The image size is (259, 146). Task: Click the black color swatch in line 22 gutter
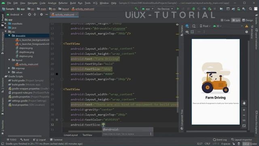pyautogui.click(x=57, y=74)
